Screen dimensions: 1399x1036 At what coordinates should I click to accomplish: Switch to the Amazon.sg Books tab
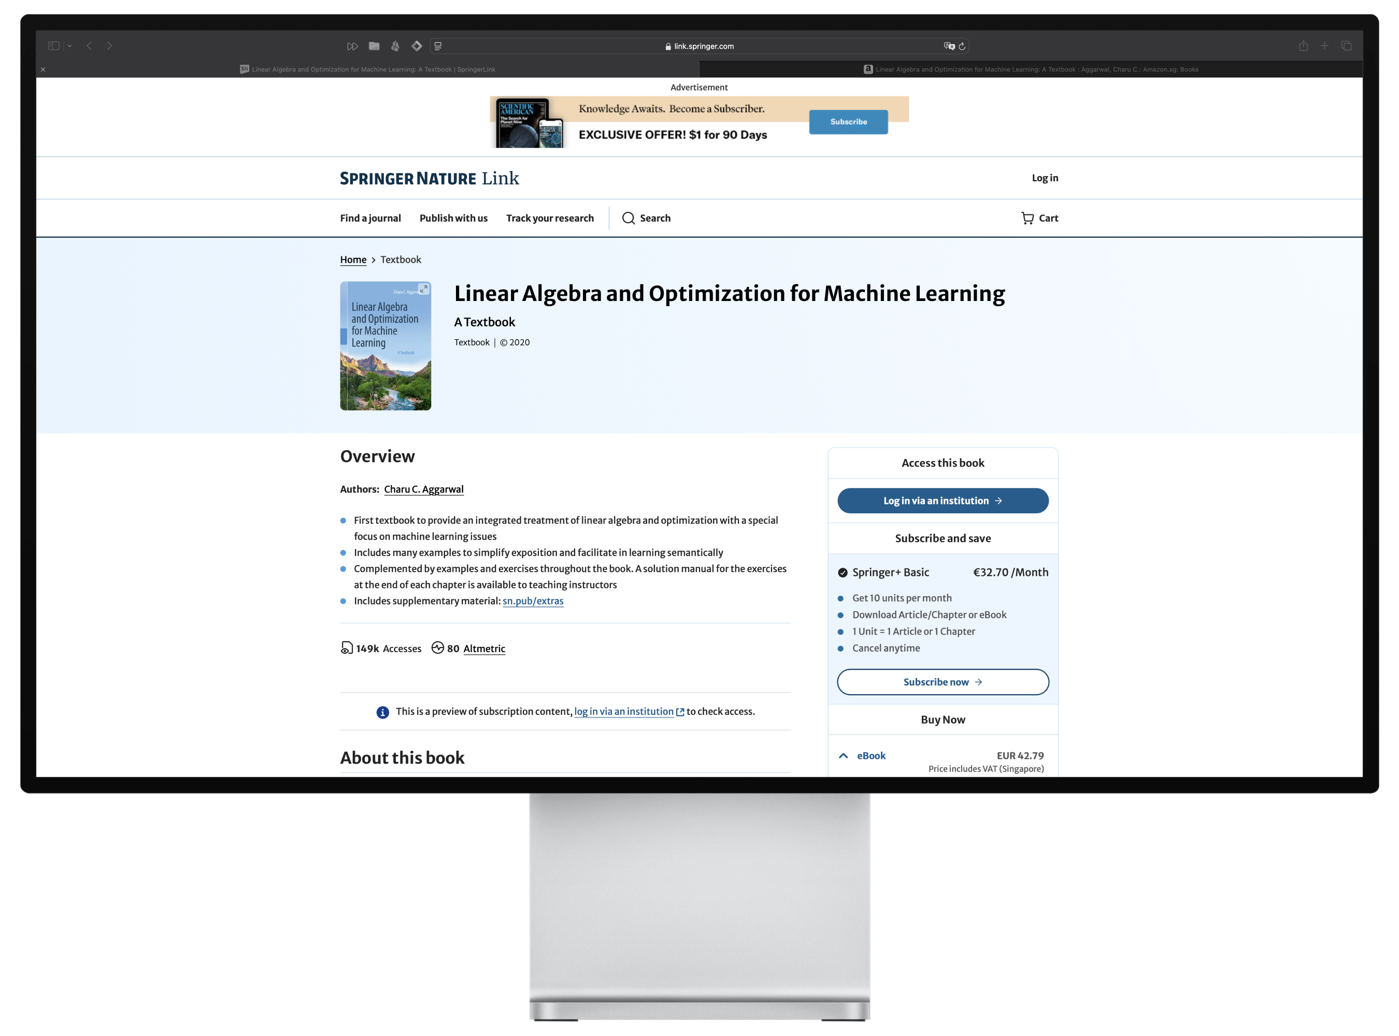1031,69
